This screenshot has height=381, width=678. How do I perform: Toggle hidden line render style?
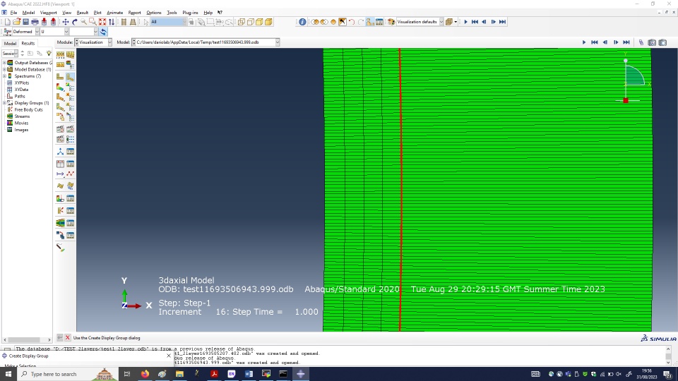coord(250,22)
